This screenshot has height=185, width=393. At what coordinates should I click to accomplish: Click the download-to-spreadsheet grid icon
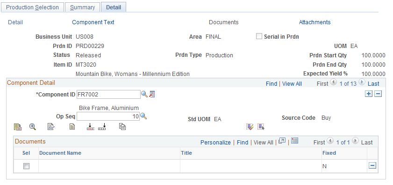click(294, 141)
